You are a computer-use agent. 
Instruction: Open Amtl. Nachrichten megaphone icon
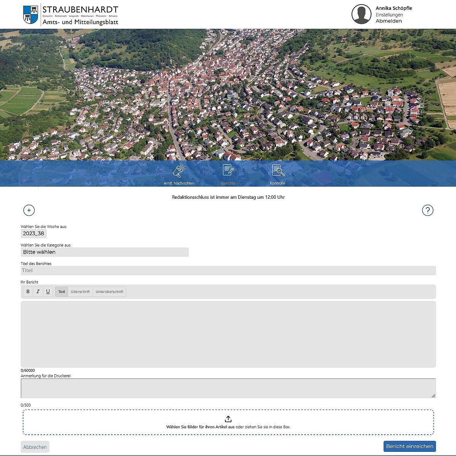click(x=179, y=171)
